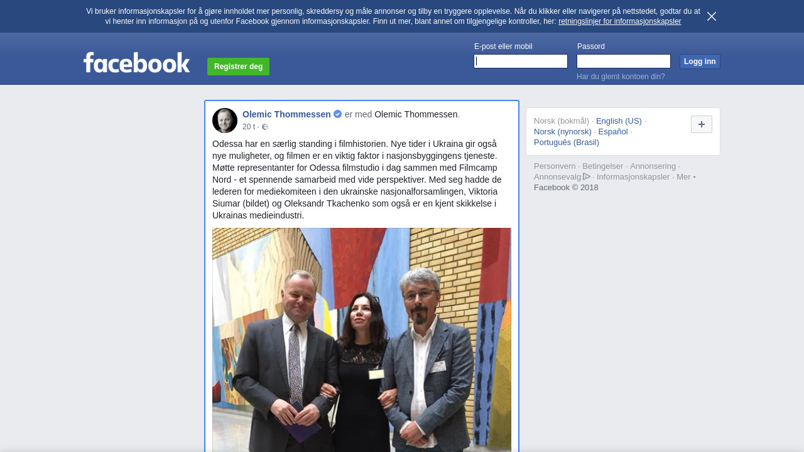Open the 20 t post timestamp
The height and width of the screenshot is (452, 804).
[x=249, y=127]
